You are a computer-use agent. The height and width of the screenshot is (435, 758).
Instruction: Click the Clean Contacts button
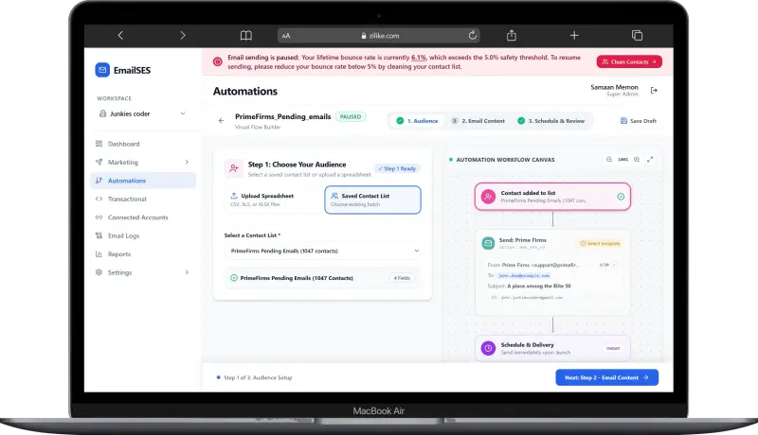(629, 61)
